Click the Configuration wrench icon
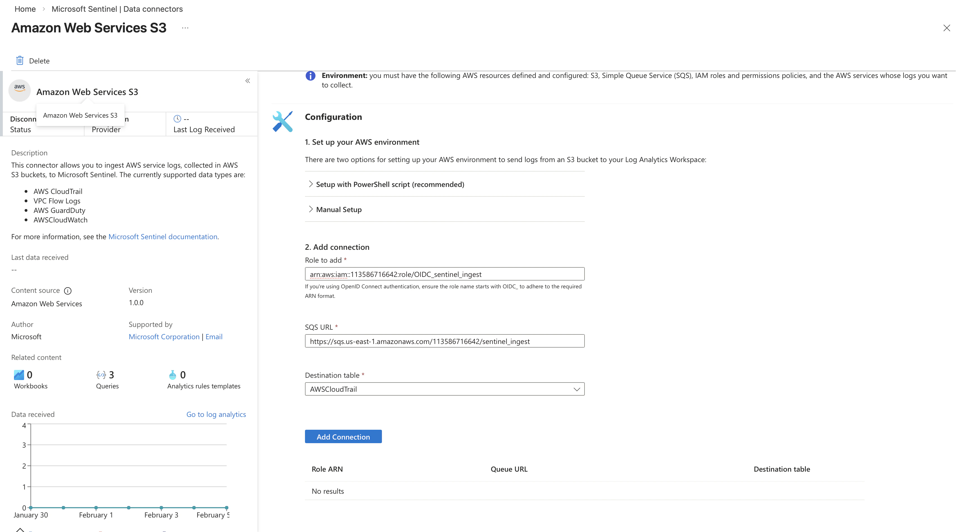Screen dimensions: 967x532 click(283, 122)
